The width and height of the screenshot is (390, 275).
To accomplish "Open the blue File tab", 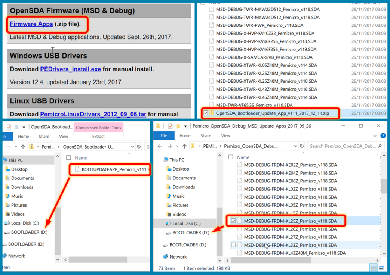I will (164, 136).
